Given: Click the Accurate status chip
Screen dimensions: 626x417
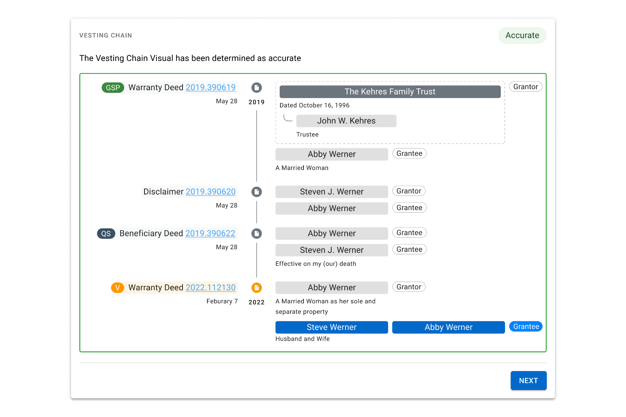Looking at the screenshot, I should (x=522, y=35).
